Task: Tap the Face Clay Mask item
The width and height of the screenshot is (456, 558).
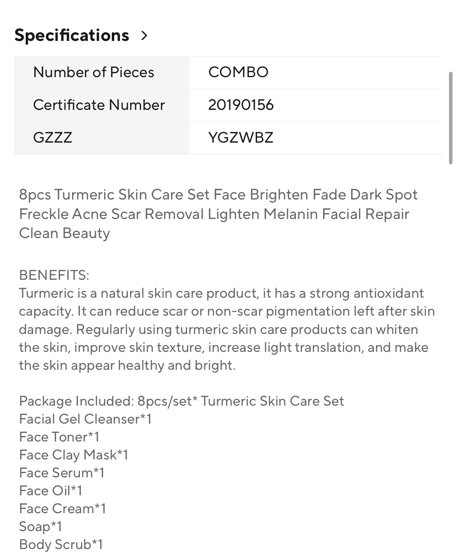Action: (74, 455)
